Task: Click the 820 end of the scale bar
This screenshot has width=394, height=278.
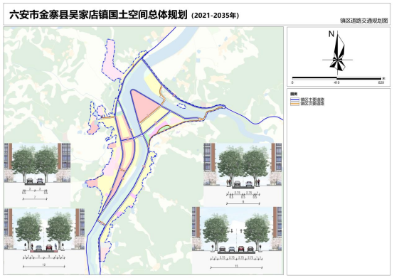Action: coord(381,82)
